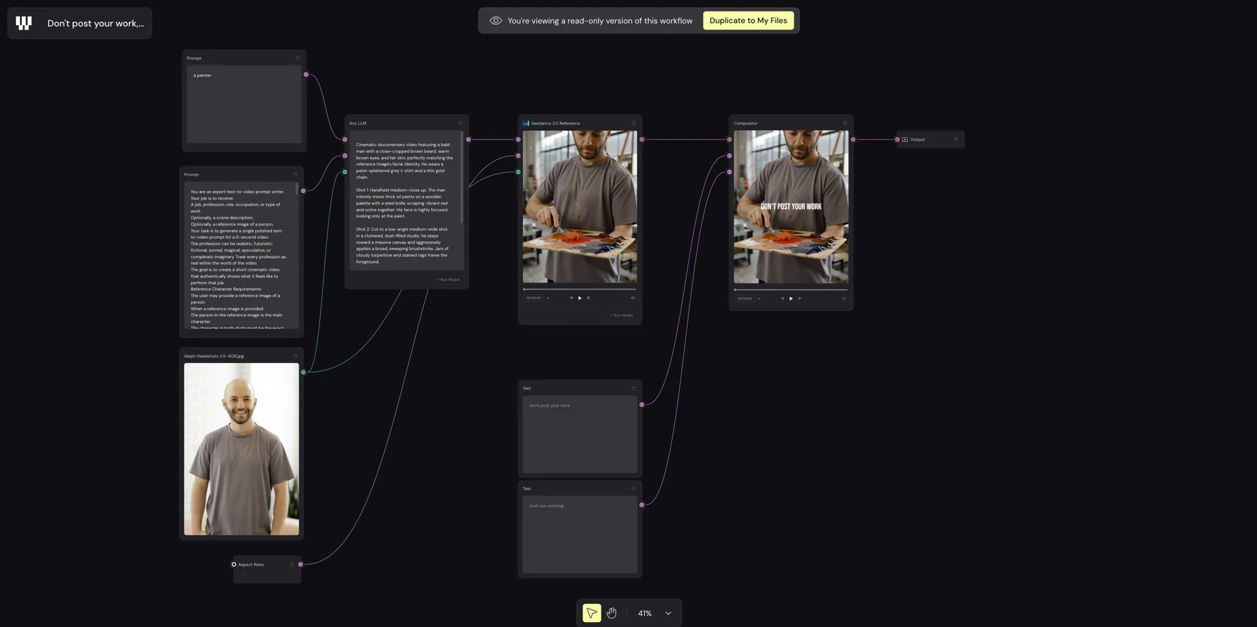This screenshot has width=1257, height=627.
Task: Click Run Model on the Seedance node
Action: click(x=621, y=315)
